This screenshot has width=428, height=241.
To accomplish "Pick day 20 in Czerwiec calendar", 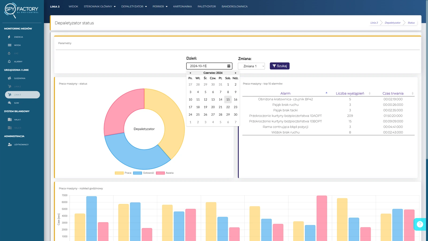I will tap(213, 107).
